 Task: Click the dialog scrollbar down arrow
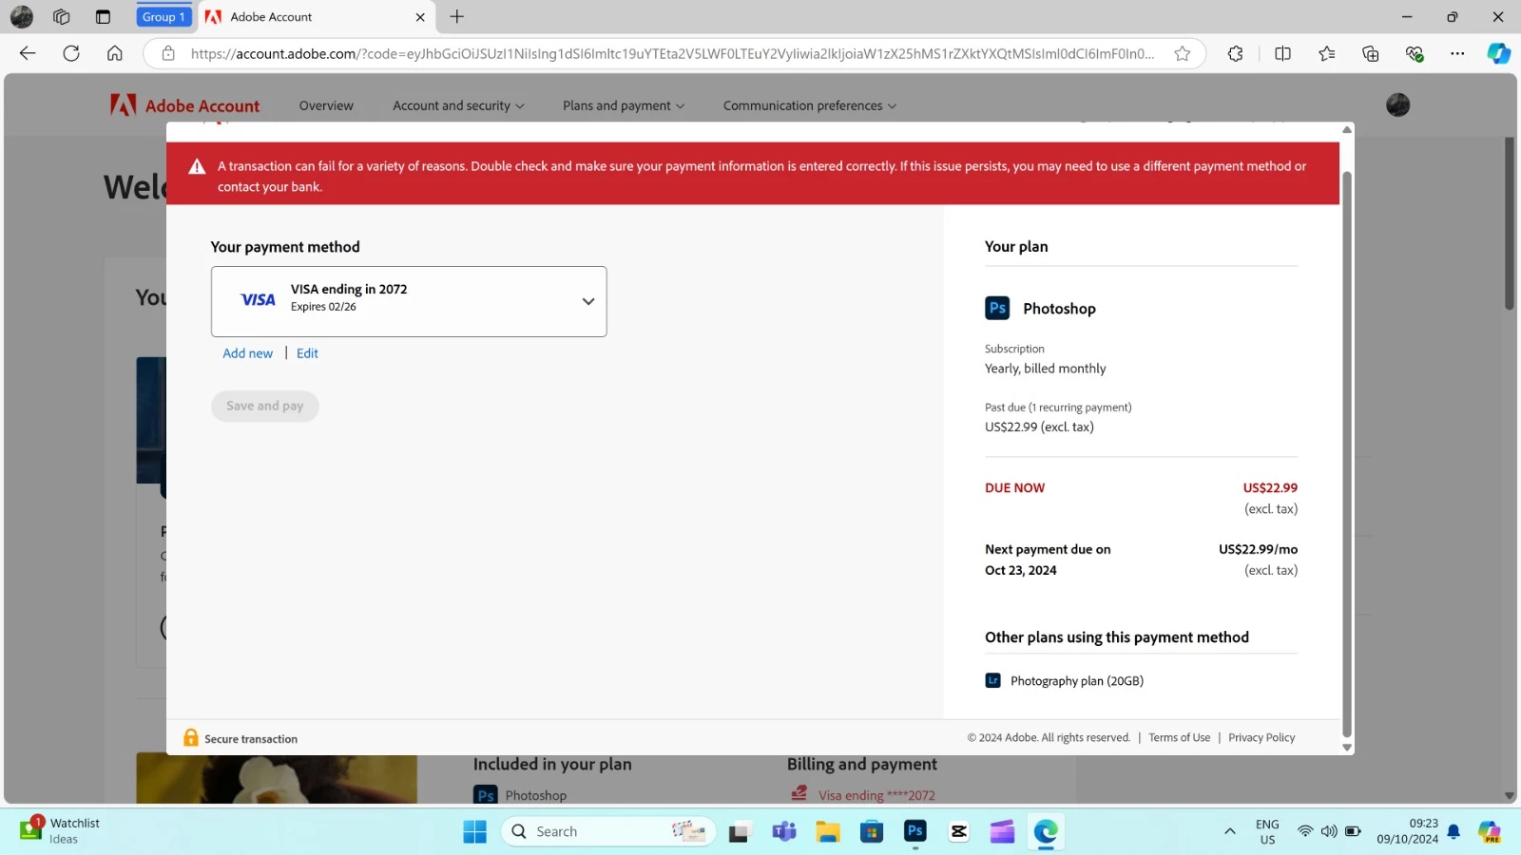point(1346,748)
